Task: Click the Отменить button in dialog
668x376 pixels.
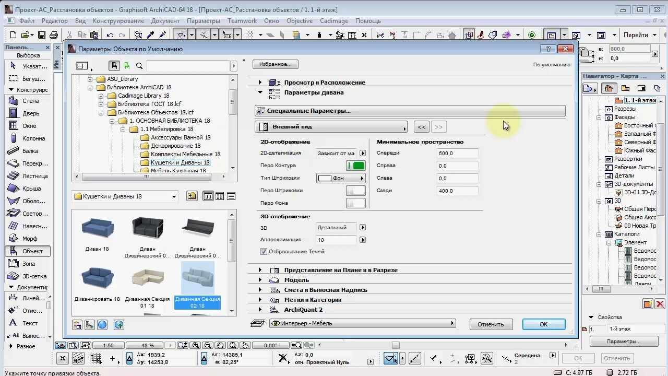Action: [x=491, y=324]
